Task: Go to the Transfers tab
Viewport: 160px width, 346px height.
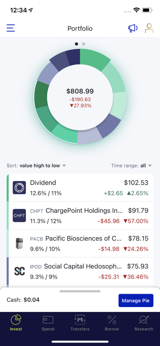Action: pos(80,323)
